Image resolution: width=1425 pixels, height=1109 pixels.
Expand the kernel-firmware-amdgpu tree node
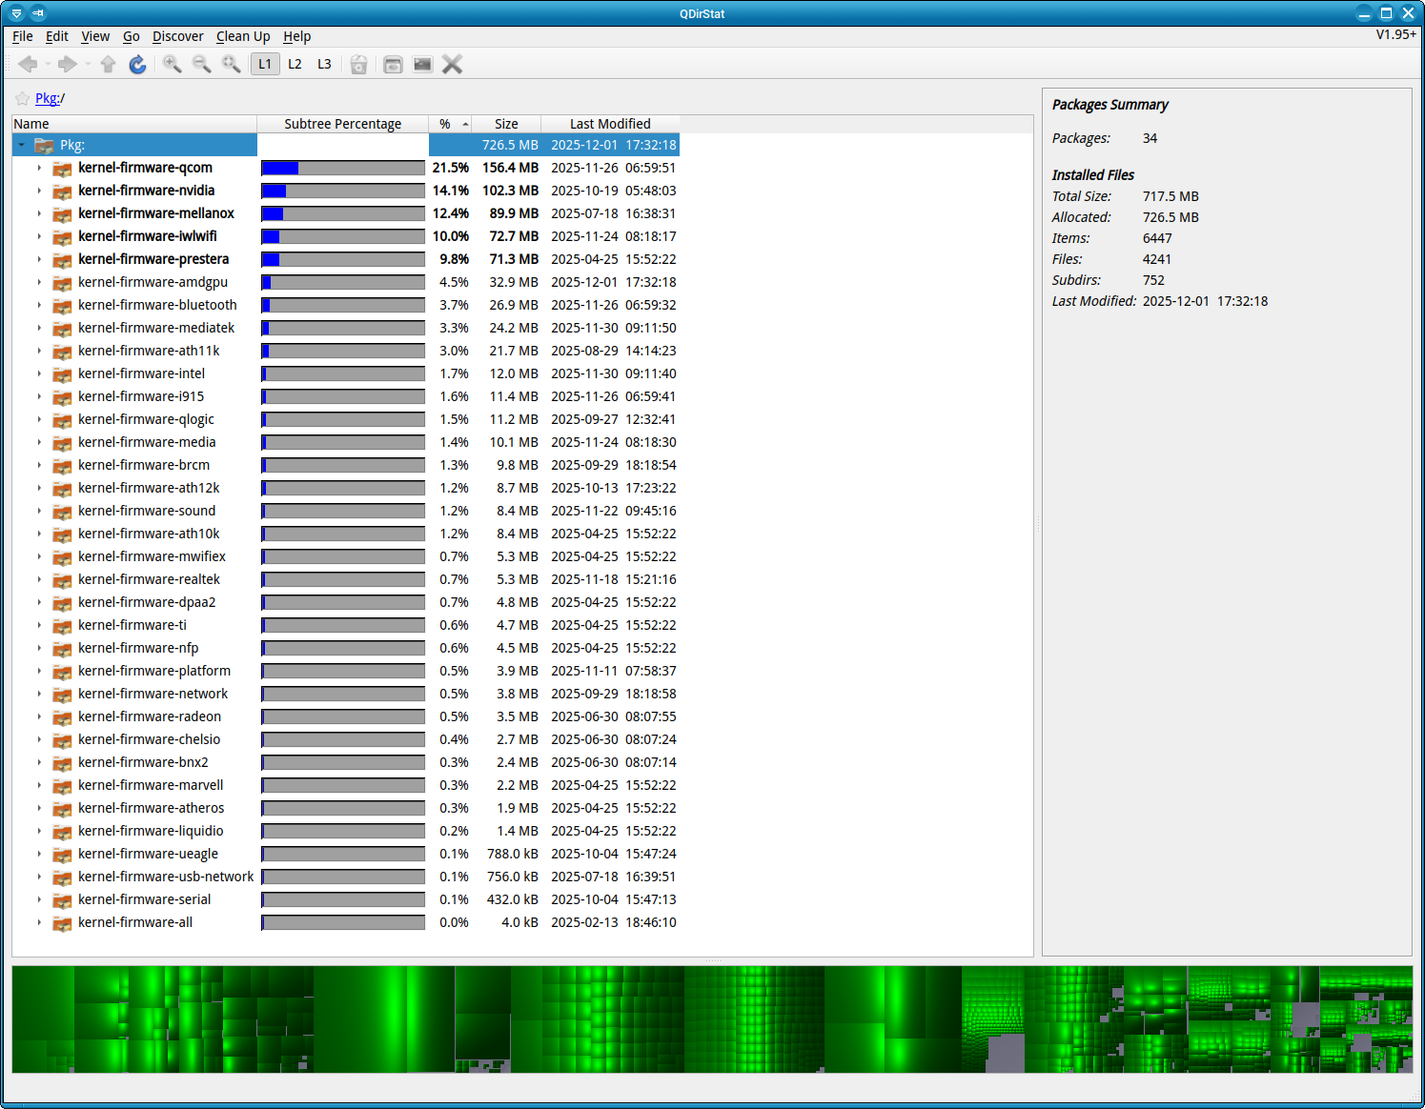39,282
